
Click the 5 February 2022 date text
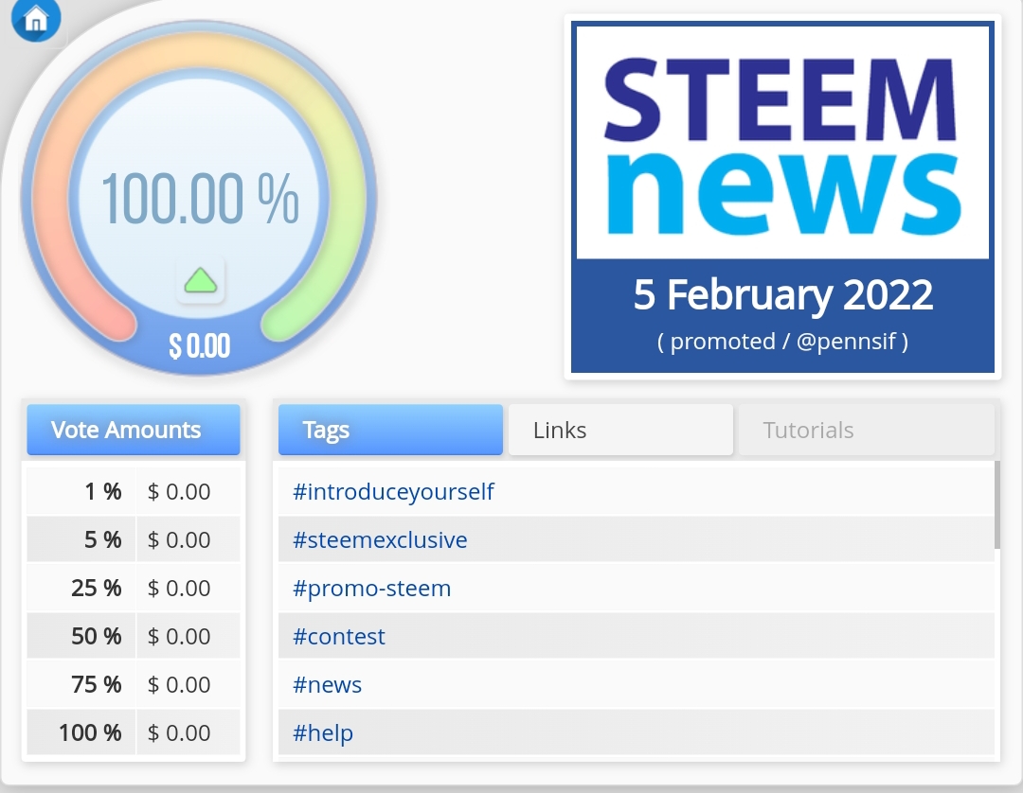click(x=783, y=294)
